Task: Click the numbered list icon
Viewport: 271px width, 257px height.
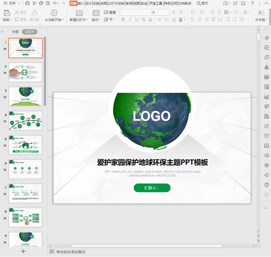Action: (202, 12)
